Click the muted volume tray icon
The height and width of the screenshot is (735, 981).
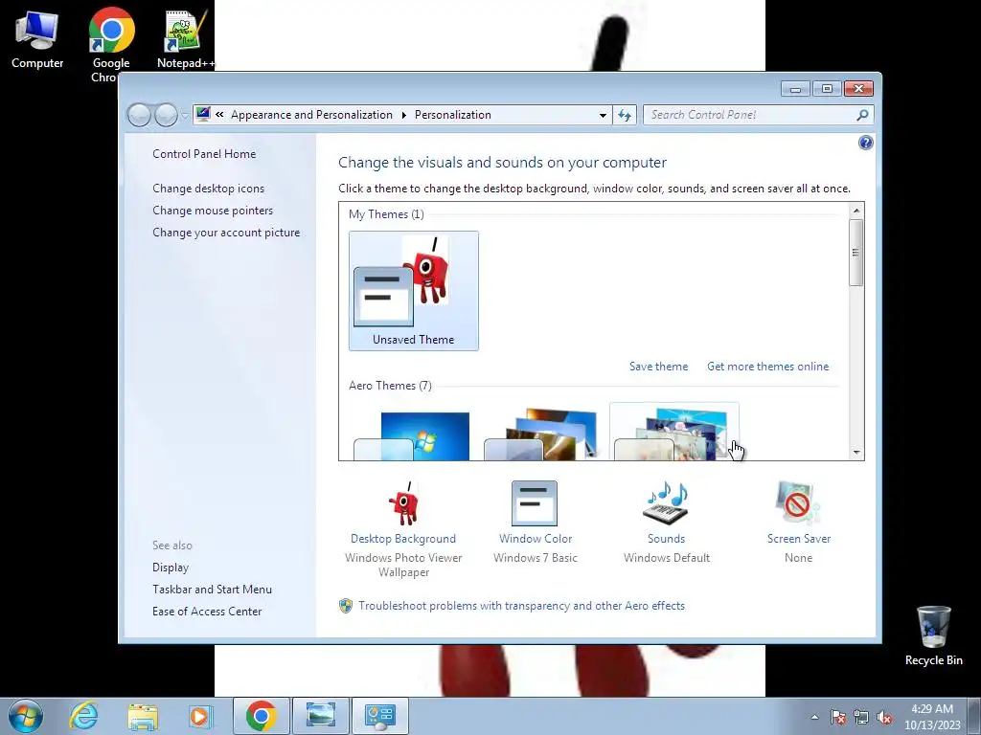pos(884,717)
